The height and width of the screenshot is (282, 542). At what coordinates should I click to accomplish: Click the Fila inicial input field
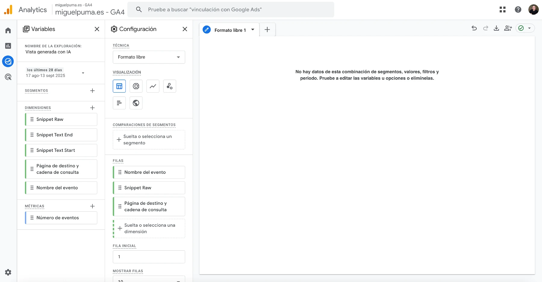(x=149, y=257)
